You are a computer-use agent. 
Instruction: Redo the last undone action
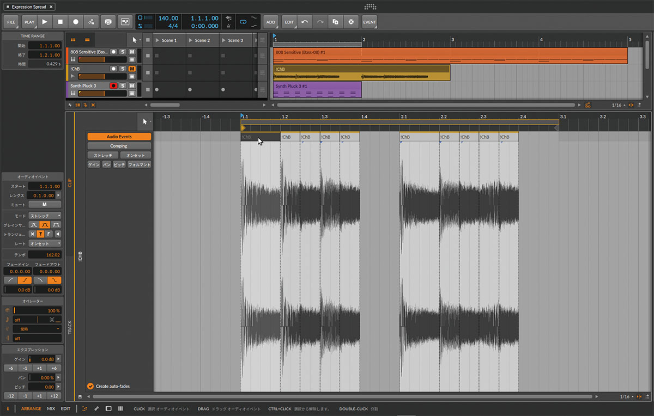[320, 22]
